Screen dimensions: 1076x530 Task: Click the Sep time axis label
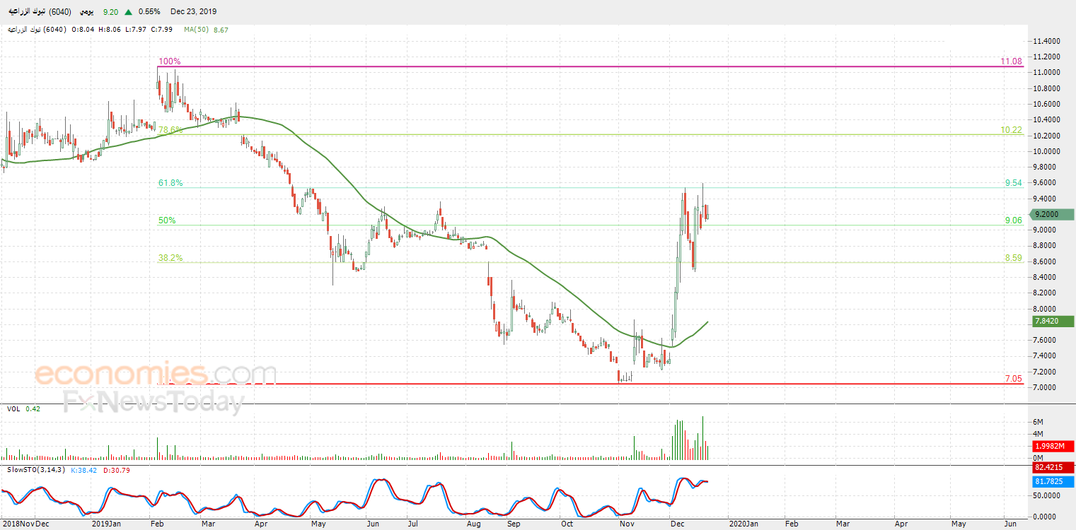point(514,524)
